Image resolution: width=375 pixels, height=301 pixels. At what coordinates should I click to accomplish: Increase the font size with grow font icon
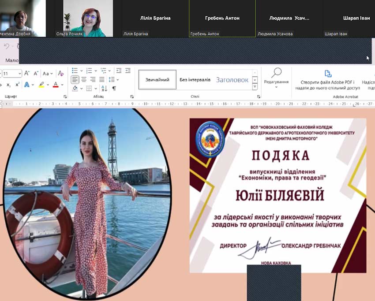click(26, 74)
